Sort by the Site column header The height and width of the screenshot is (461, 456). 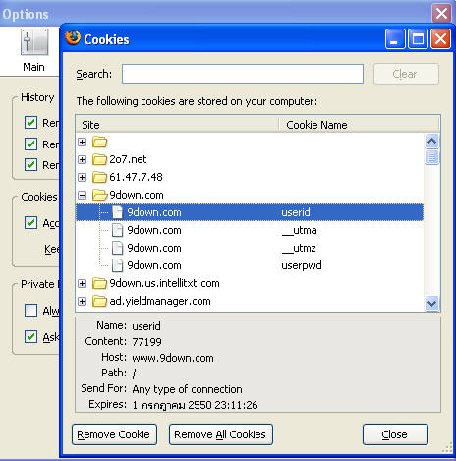[177, 125]
